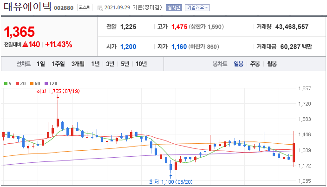
Task: Click the current price 1,365
Action: coord(19,32)
